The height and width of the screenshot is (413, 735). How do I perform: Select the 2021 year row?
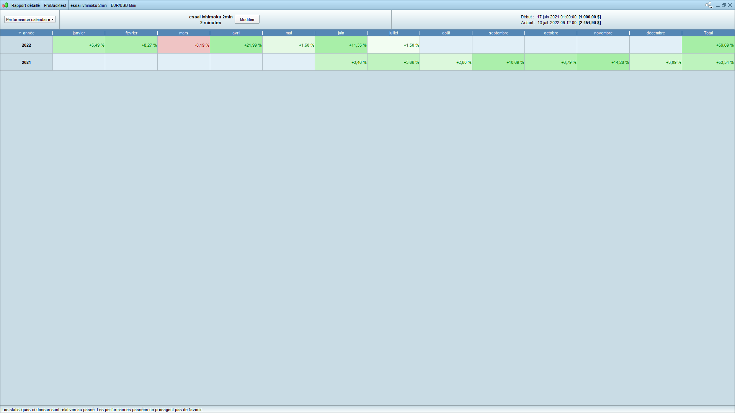26,62
